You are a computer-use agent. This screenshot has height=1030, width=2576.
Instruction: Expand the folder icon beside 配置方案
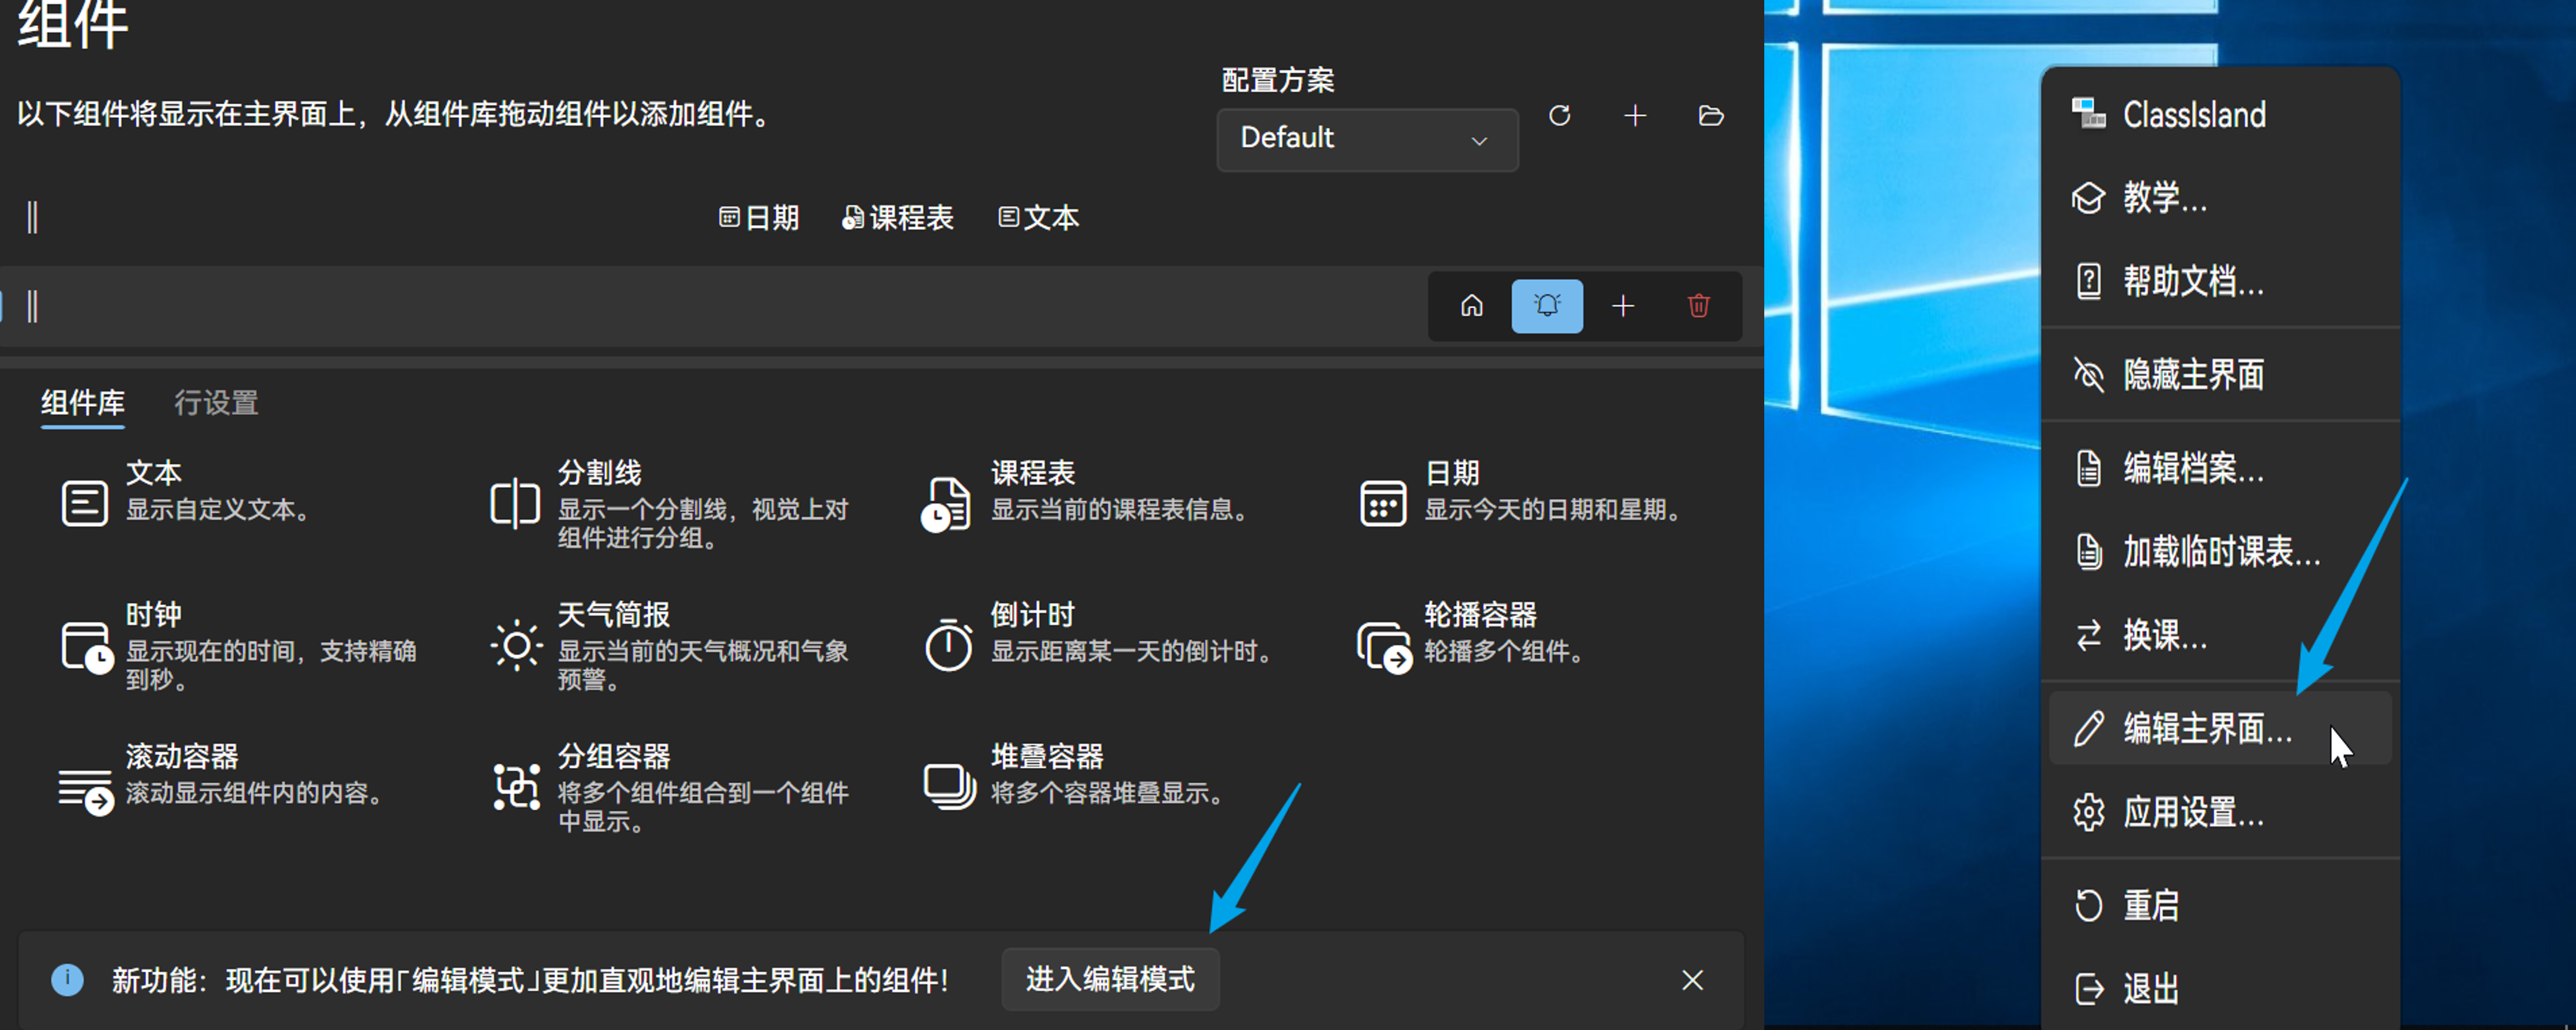(1711, 116)
